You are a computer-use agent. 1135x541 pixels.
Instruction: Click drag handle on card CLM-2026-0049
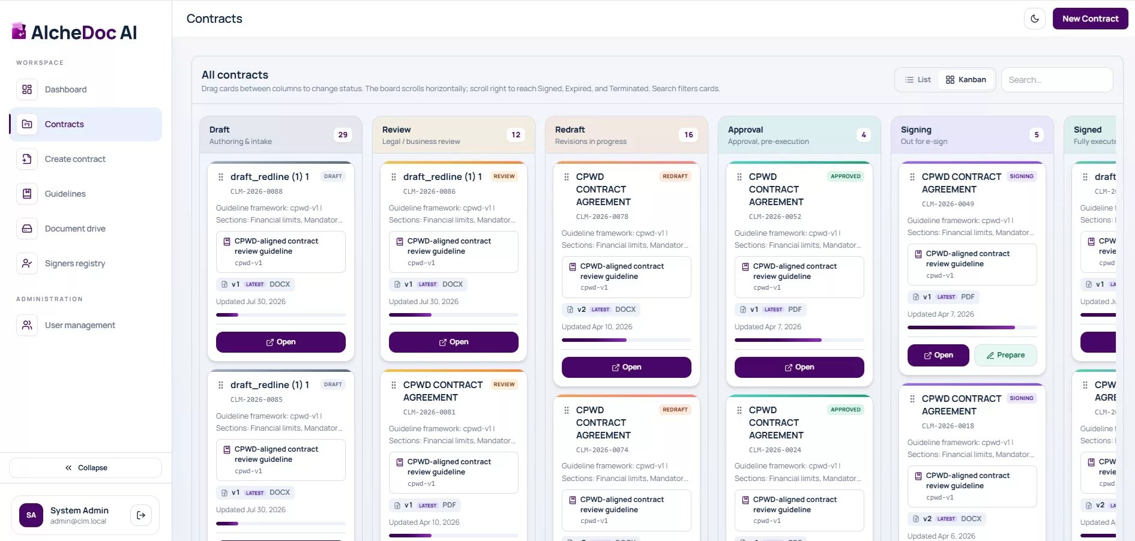pyautogui.click(x=912, y=177)
